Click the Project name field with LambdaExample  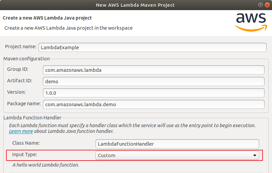coord(152,47)
